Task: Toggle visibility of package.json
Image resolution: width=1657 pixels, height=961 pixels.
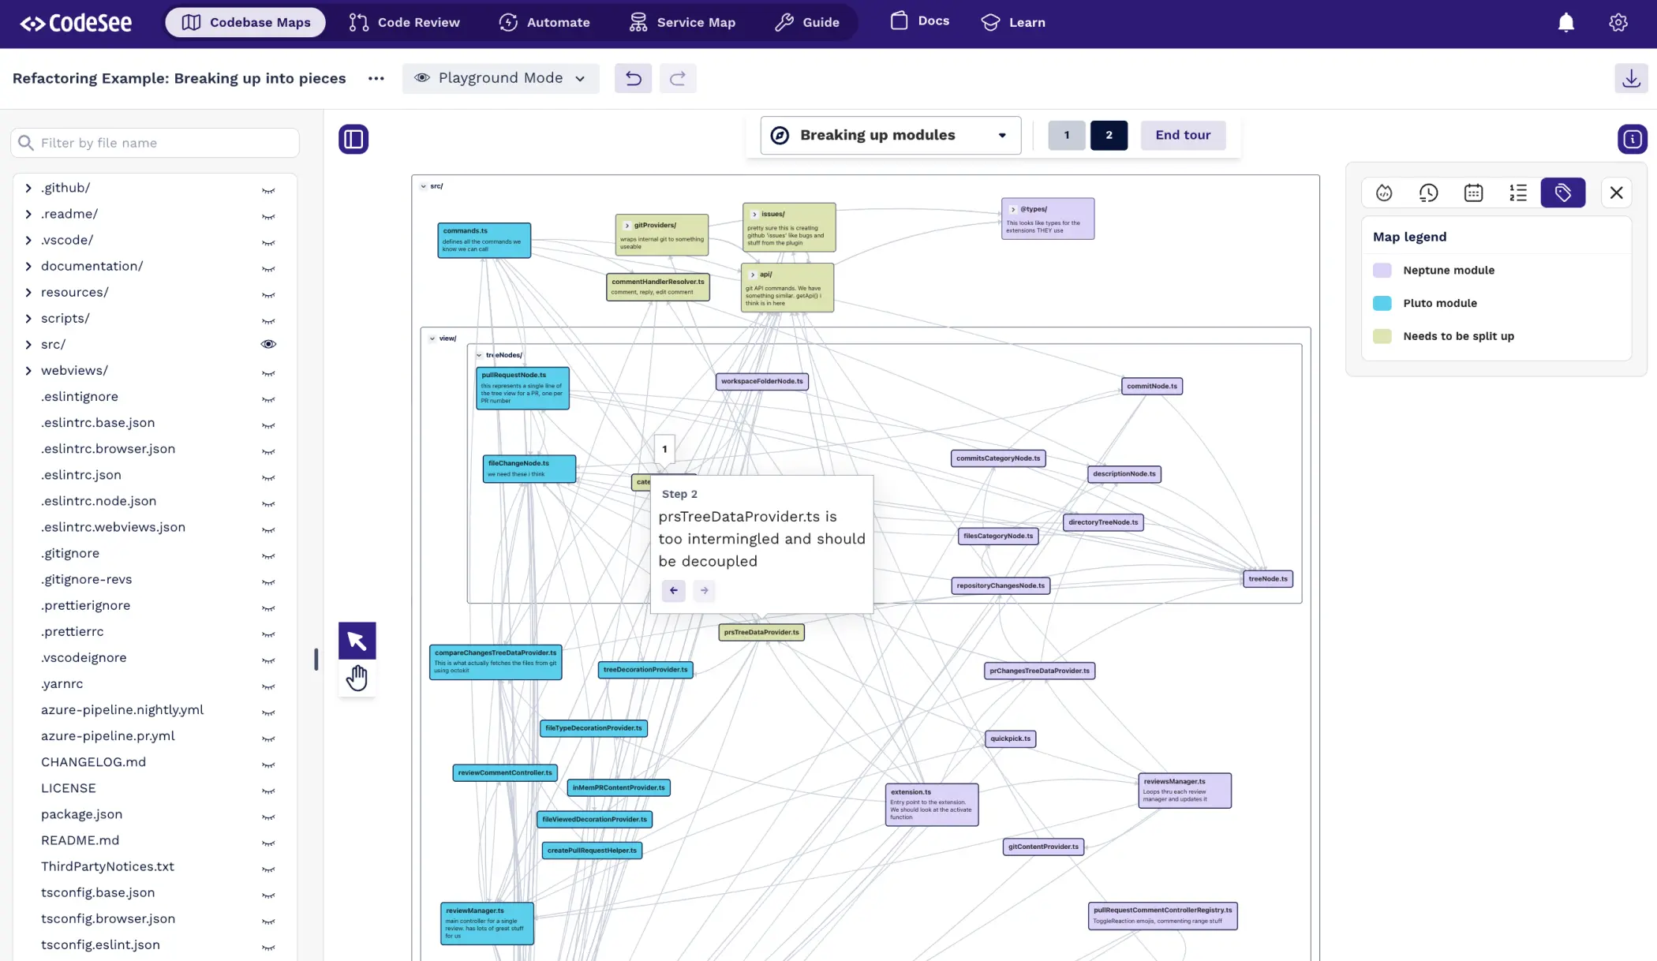Action: pos(268,815)
